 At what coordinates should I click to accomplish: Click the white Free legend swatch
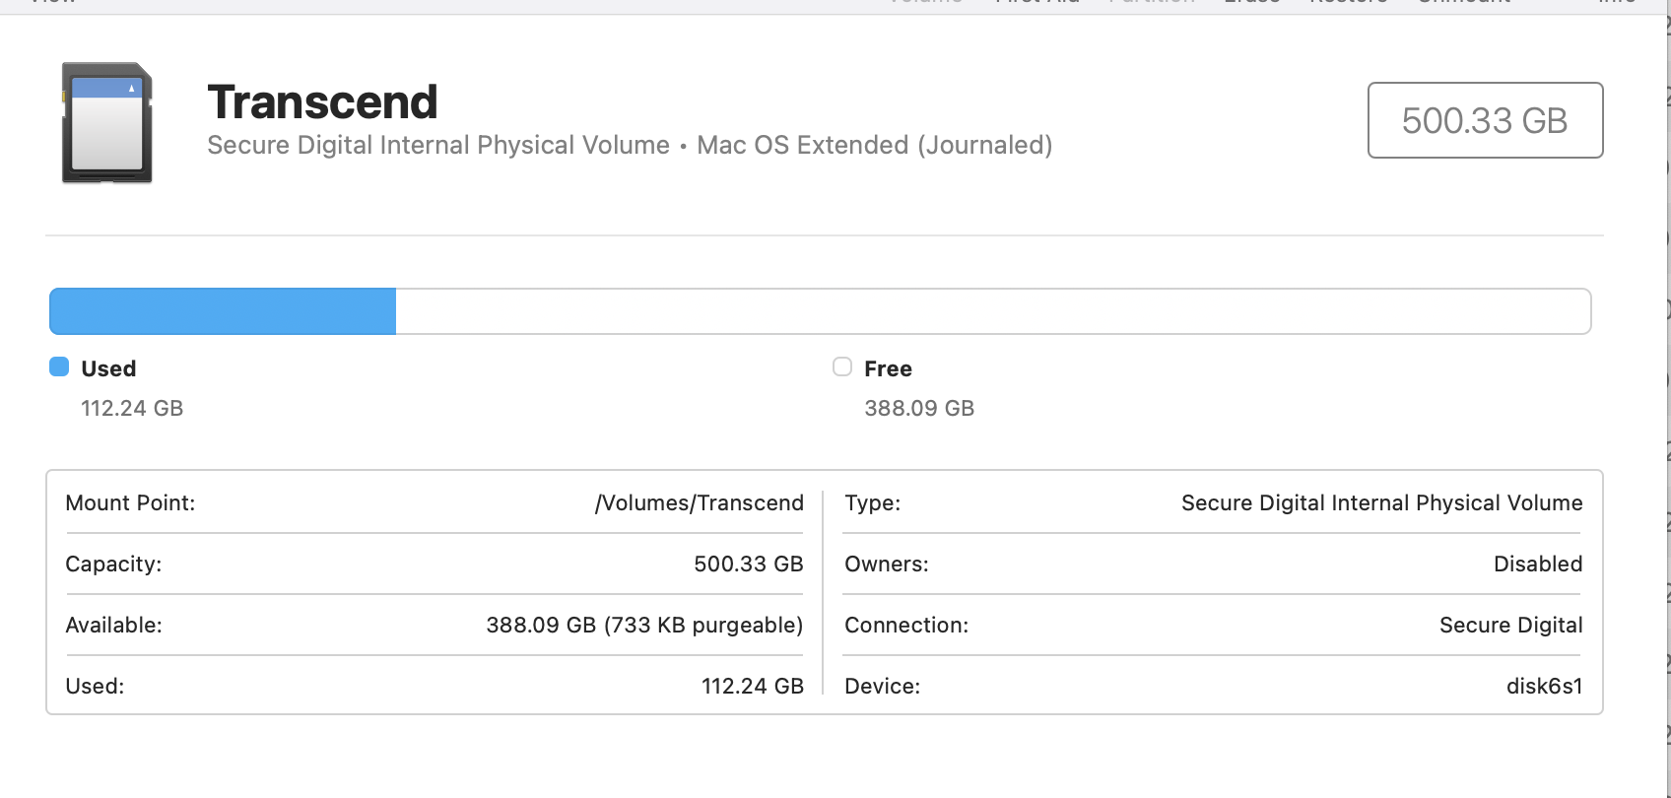[842, 367]
